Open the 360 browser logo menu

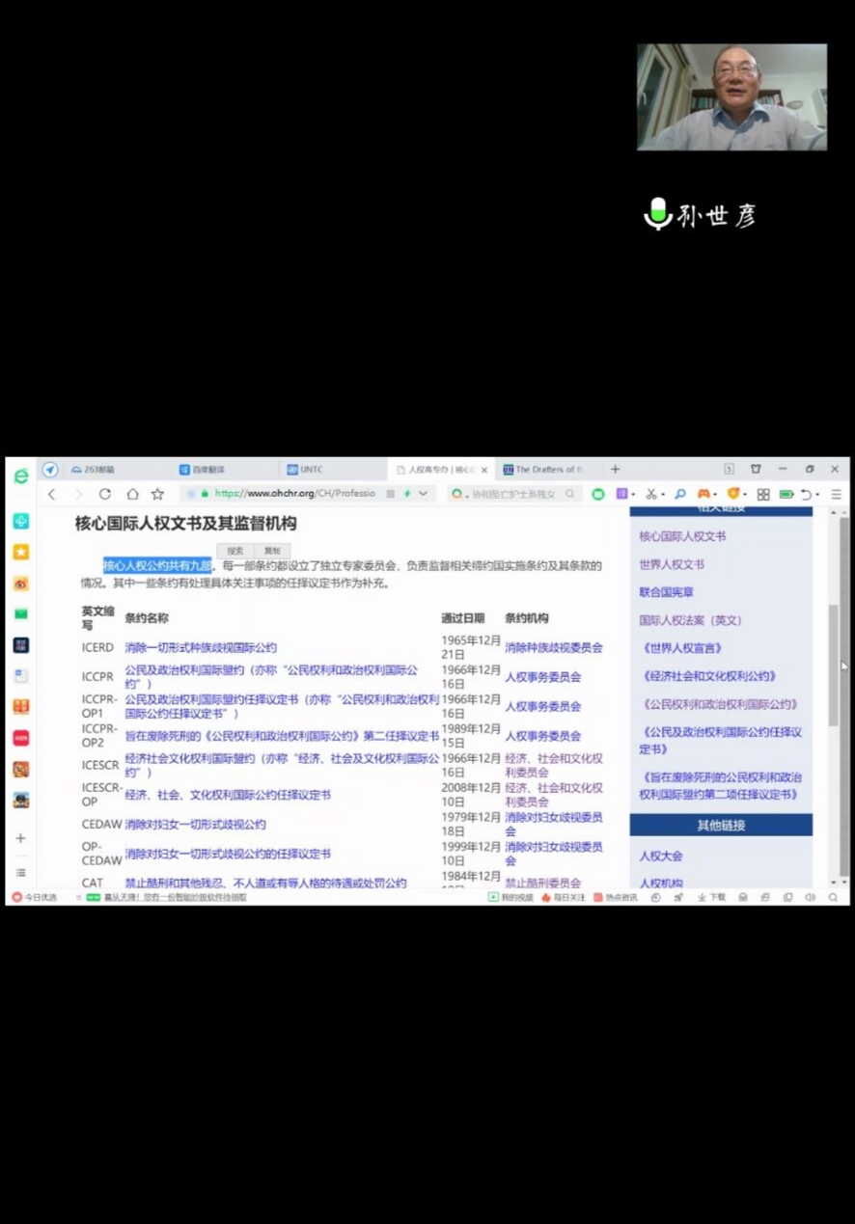[x=20, y=476]
